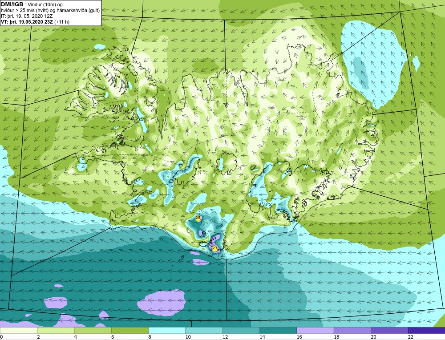Select the 18–20 m/s purple swatch
Viewport: 445px width, 340px height.
(x=352, y=331)
